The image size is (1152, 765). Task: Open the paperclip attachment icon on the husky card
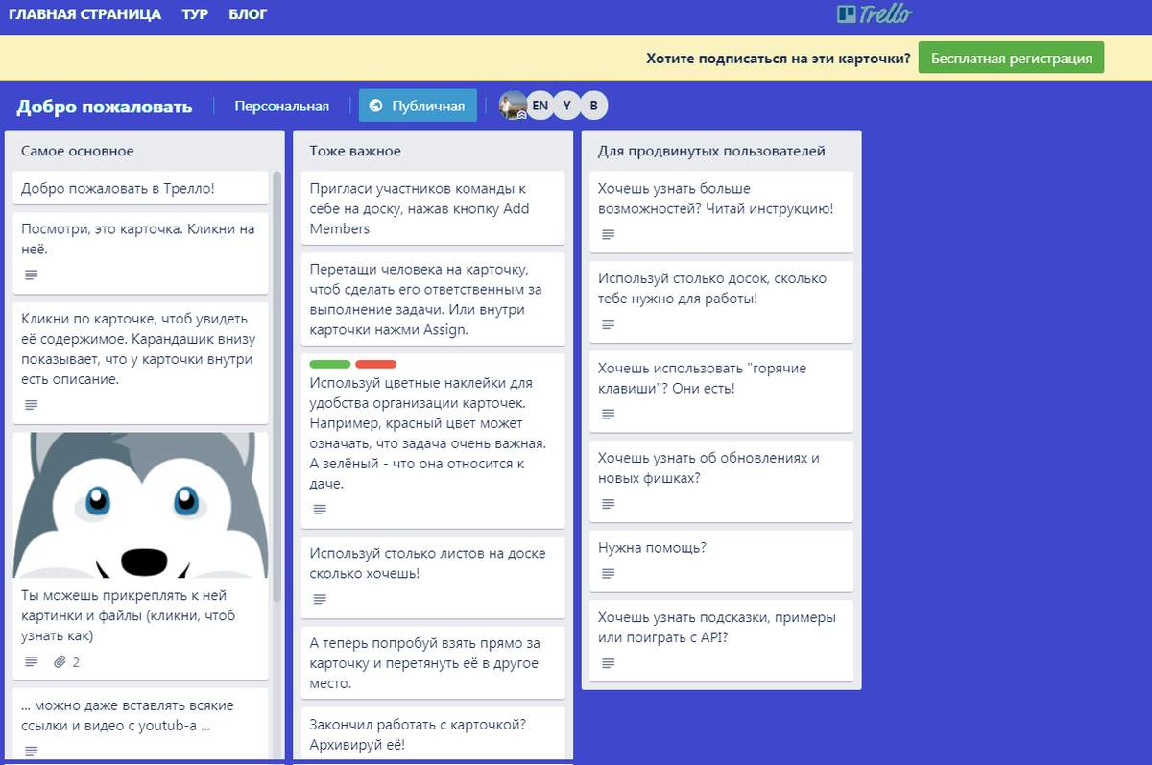coord(60,661)
